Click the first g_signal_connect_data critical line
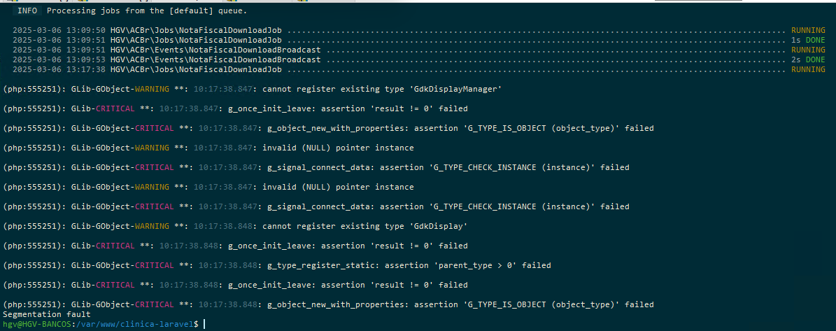836x331 pixels. [316, 167]
